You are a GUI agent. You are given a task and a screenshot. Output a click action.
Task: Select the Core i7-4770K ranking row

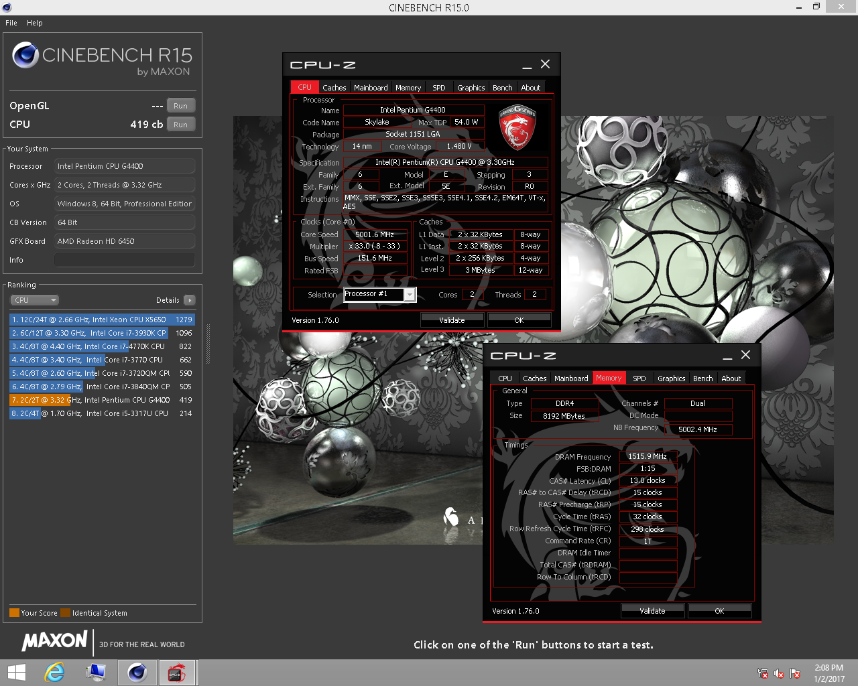[102, 346]
